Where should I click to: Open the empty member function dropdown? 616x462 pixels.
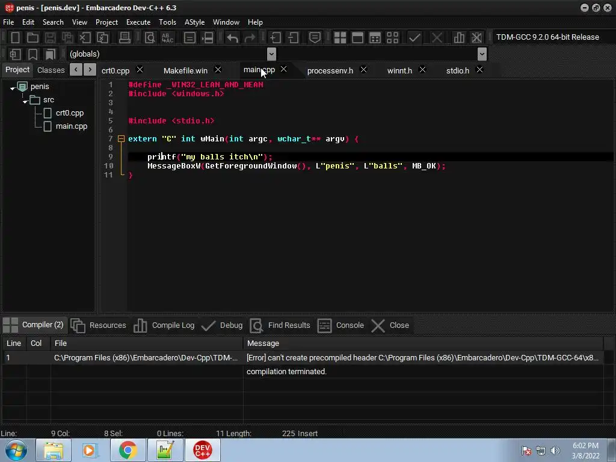click(482, 54)
